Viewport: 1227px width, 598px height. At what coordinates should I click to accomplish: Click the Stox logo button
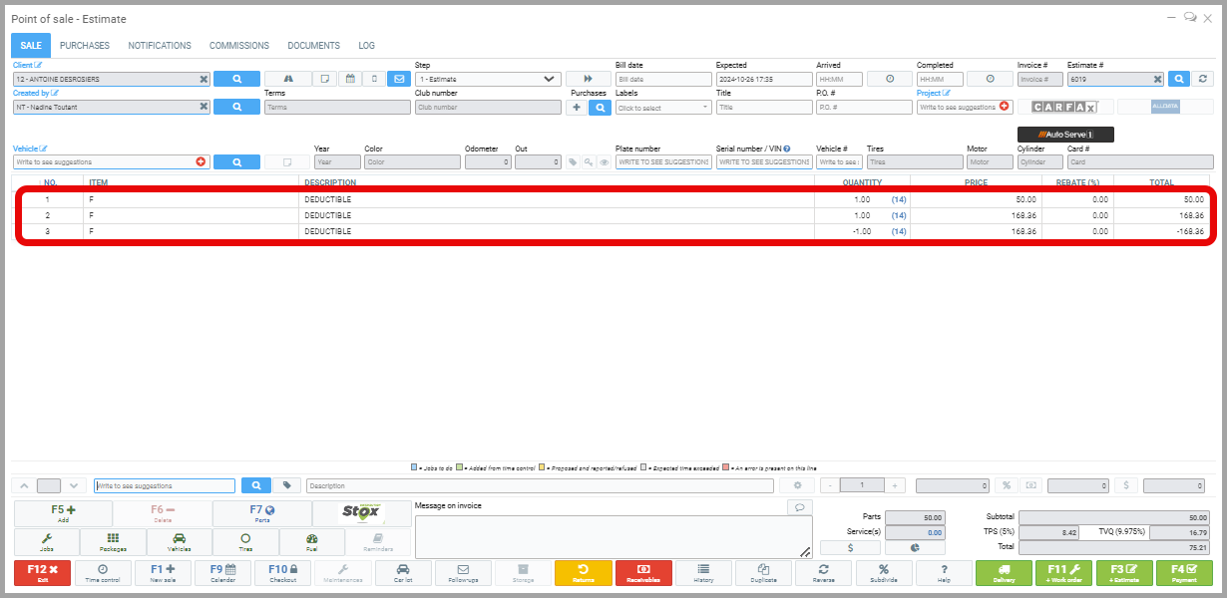(360, 513)
